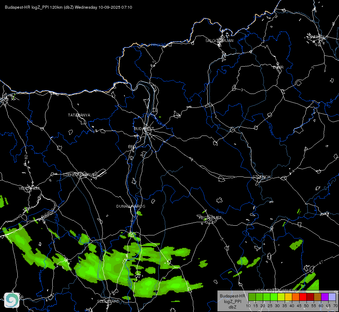
Task: Pick the 55–60 dBZ brown swatch
Action: 318,297
